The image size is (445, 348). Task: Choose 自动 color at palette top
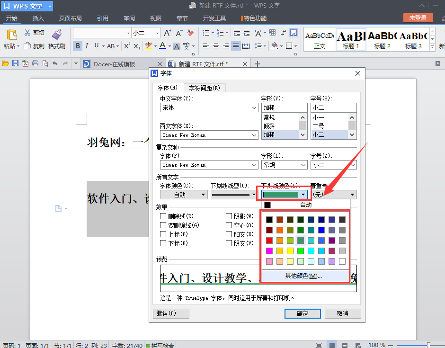coord(306,205)
